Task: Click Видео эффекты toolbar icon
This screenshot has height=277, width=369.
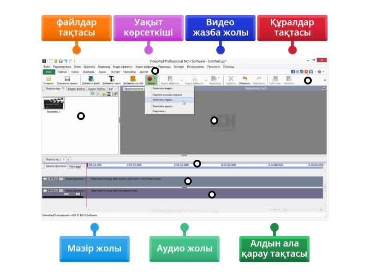Action: tap(170, 78)
